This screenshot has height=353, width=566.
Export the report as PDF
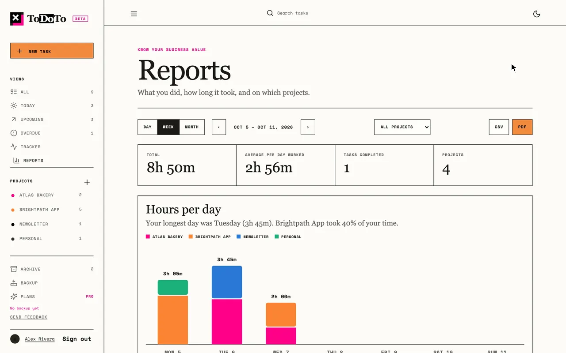tap(522, 127)
